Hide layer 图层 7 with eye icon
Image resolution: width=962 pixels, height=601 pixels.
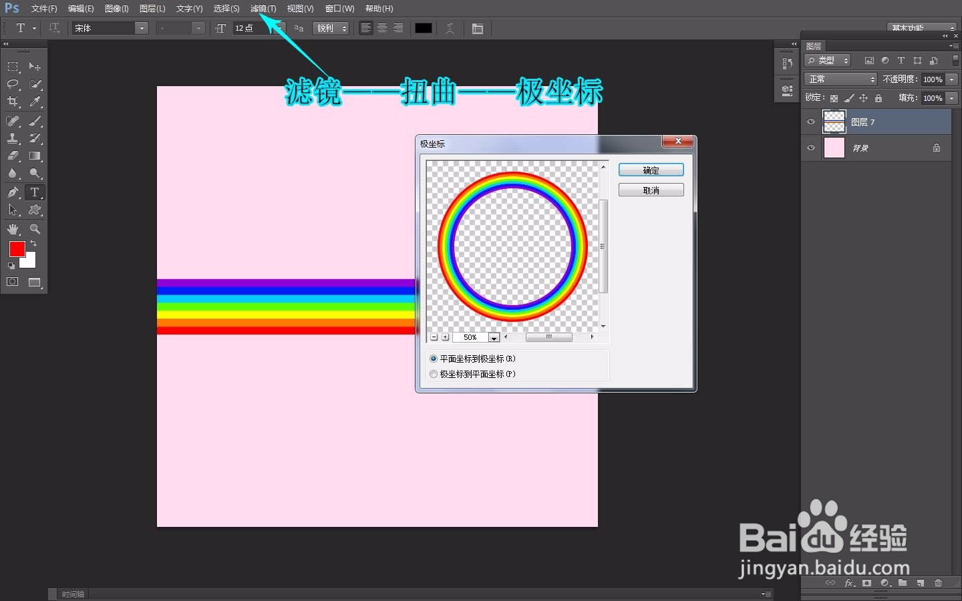(x=811, y=122)
